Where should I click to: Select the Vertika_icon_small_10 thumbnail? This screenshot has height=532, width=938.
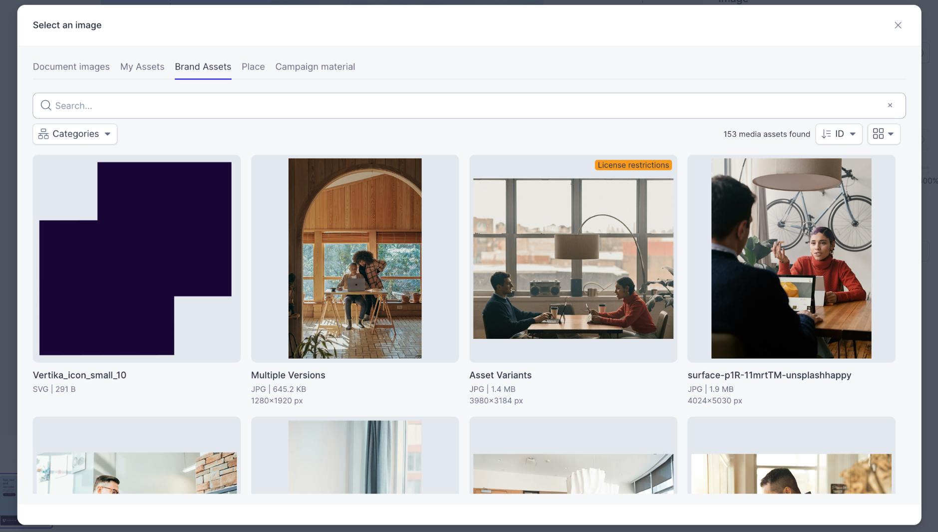point(137,259)
